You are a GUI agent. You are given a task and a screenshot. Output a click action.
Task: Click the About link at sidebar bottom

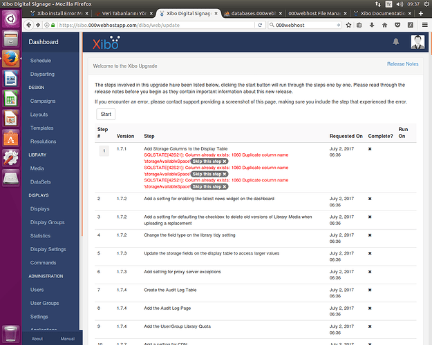37,339
